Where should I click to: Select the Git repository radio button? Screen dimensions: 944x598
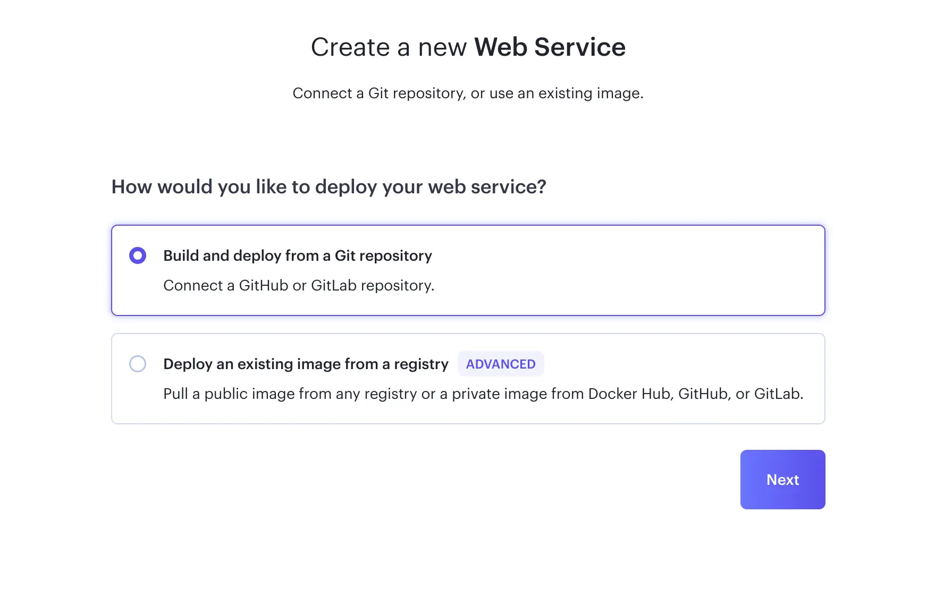(x=138, y=255)
